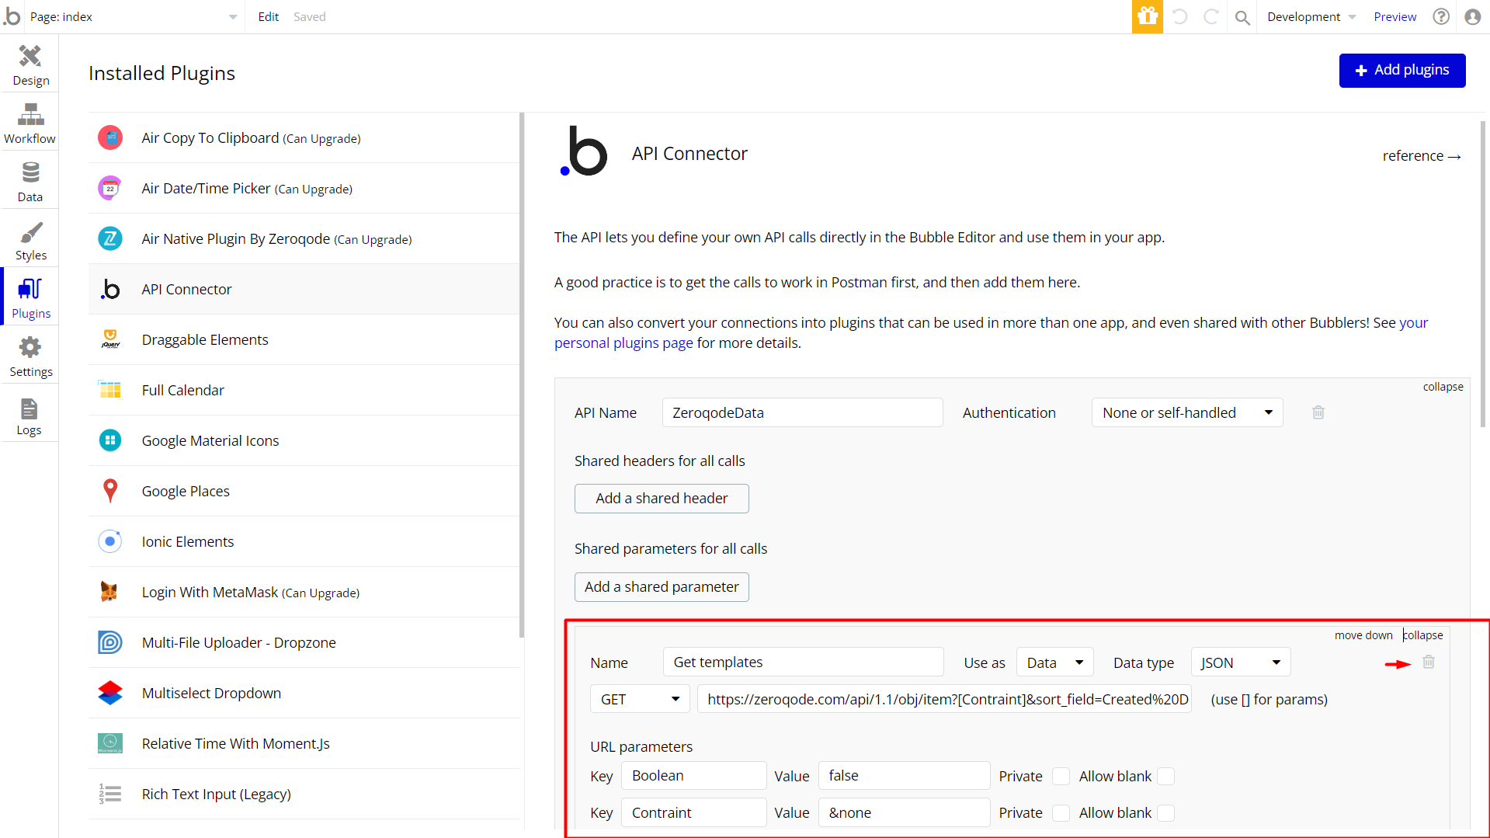
Task: Click the API Name input field
Action: [802, 412]
